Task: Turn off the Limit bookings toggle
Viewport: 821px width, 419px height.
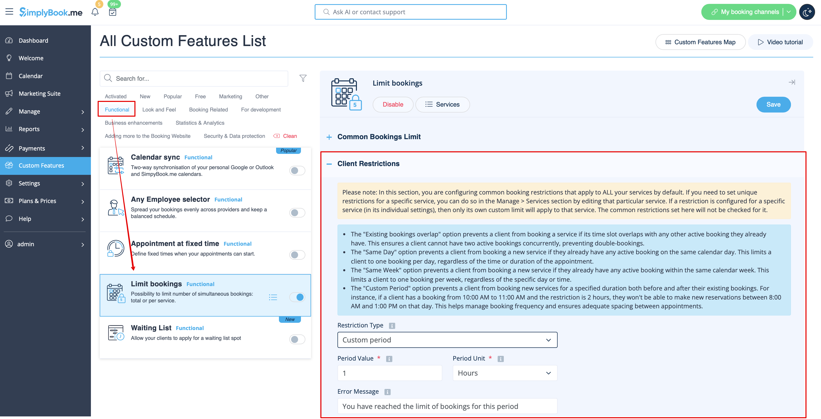Action: tap(297, 297)
